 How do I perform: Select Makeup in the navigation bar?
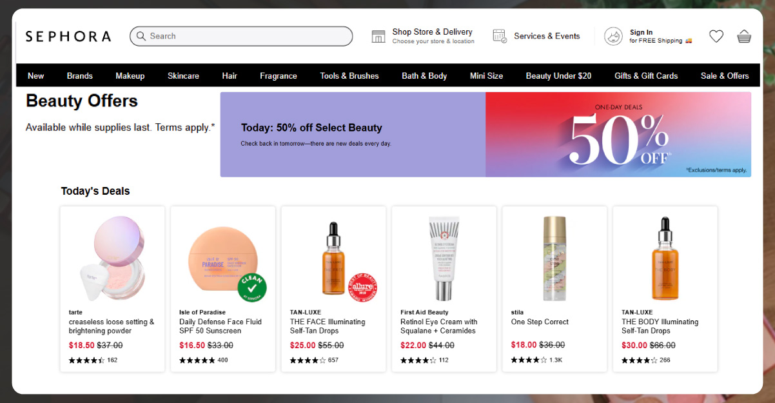(130, 75)
